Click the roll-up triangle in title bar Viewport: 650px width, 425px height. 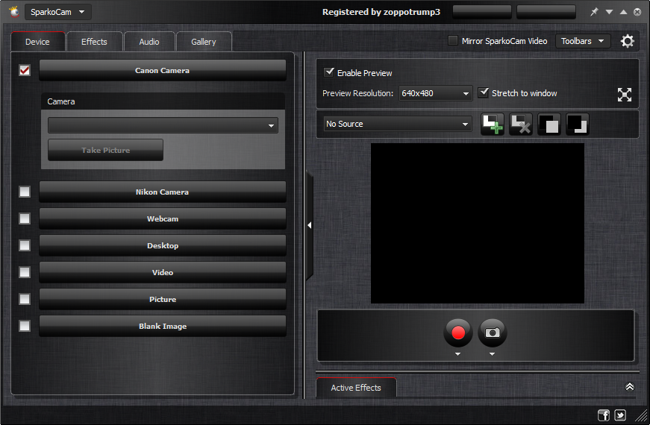pos(623,12)
